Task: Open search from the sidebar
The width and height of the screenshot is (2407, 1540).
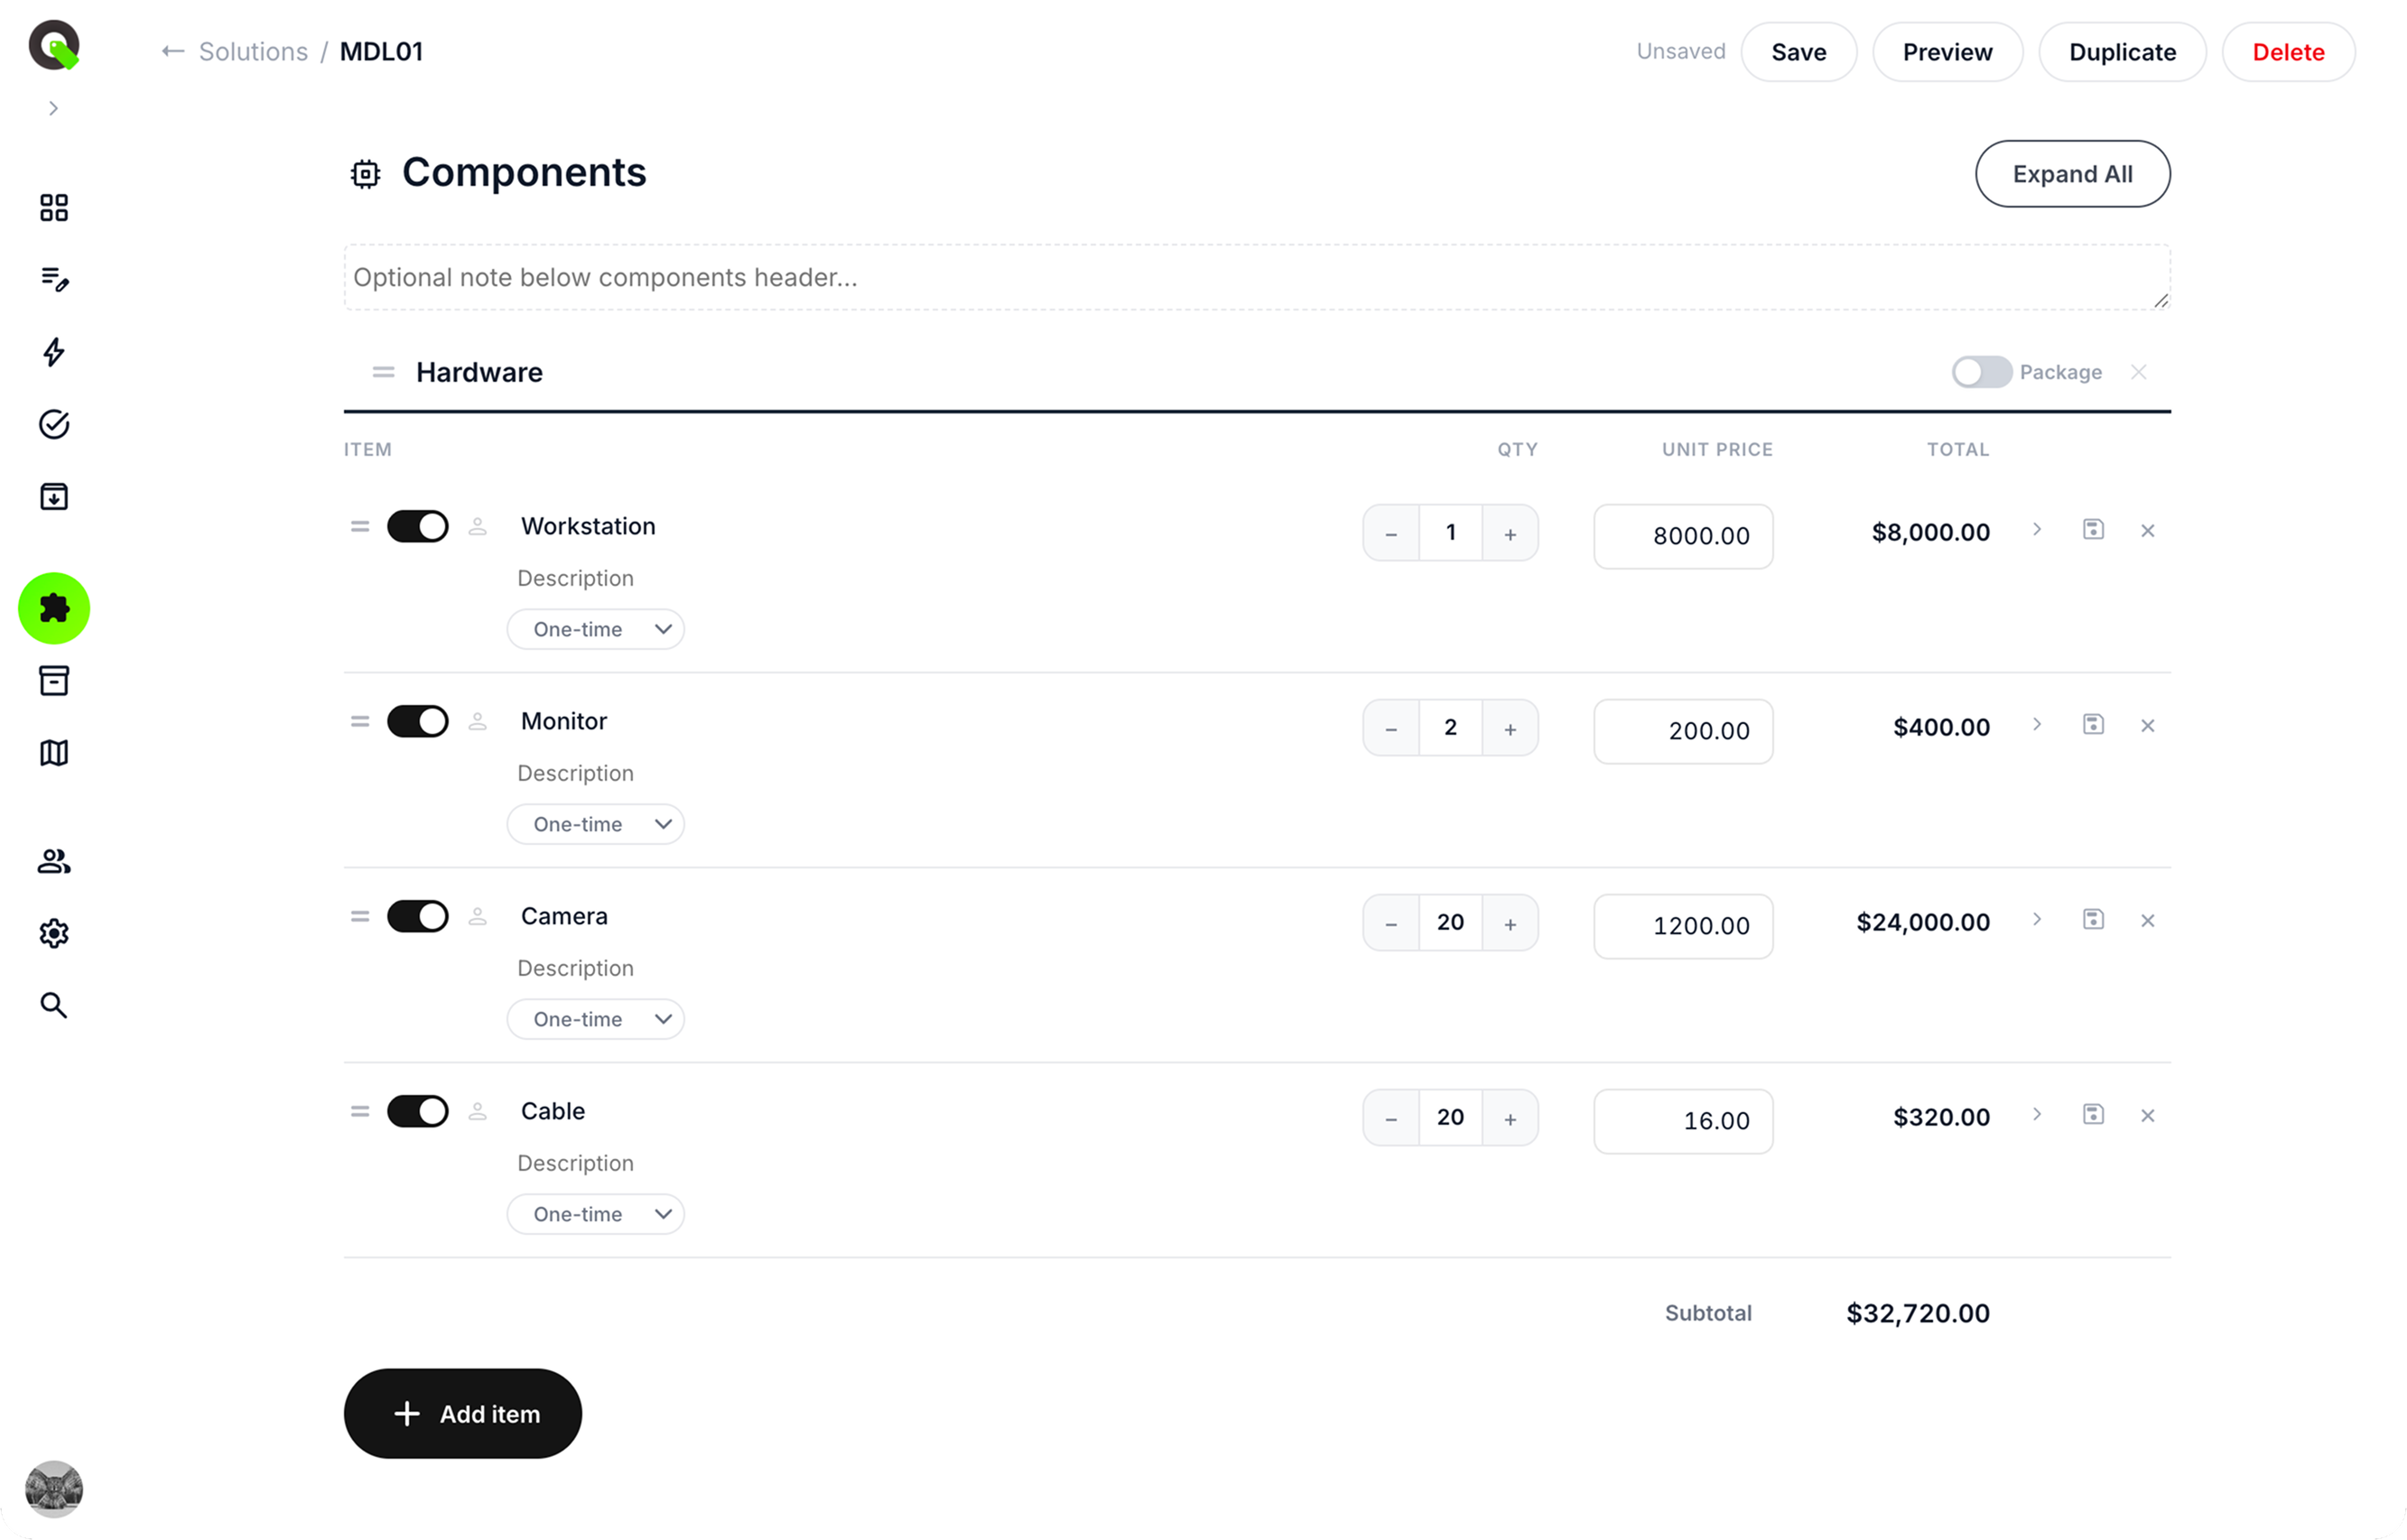Action: pyautogui.click(x=52, y=1005)
